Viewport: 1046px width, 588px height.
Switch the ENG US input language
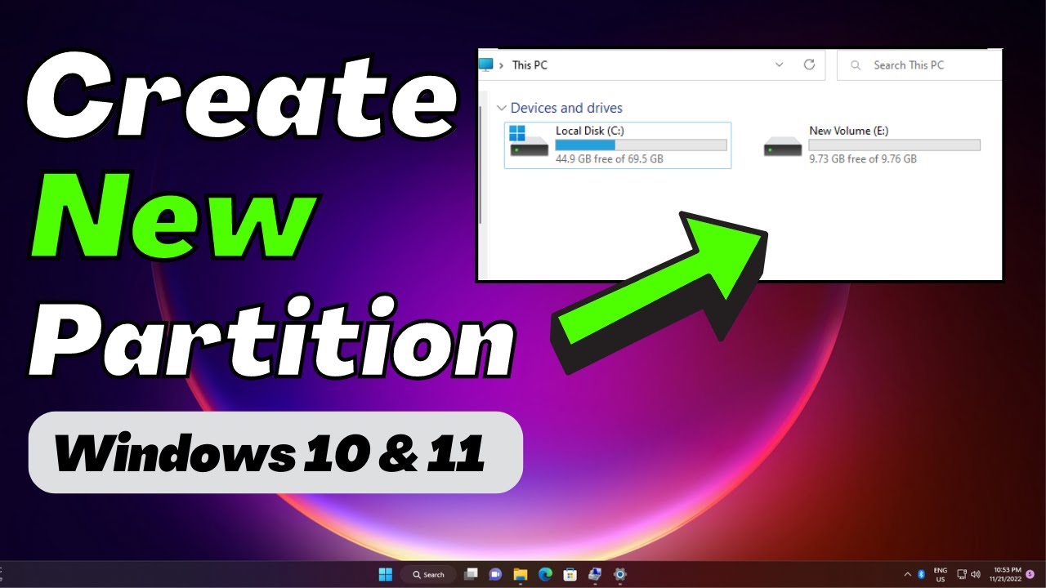pyautogui.click(x=941, y=574)
